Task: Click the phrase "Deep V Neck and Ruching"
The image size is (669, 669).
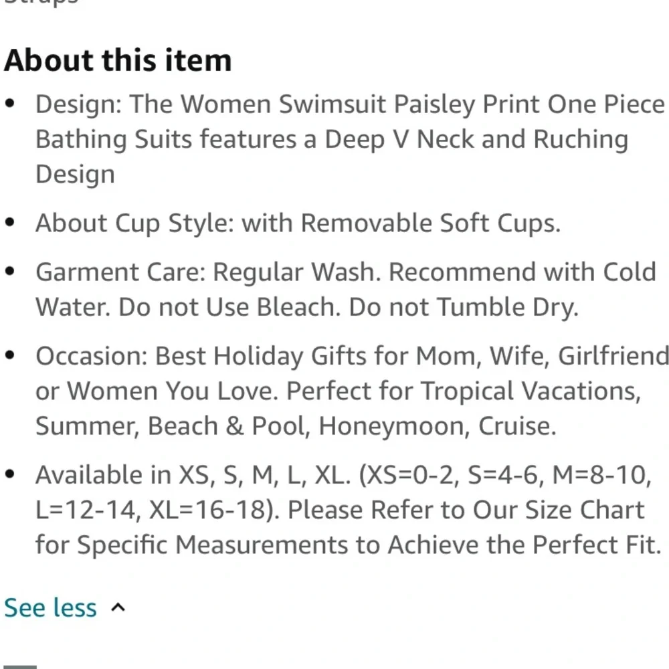Action: [476, 139]
